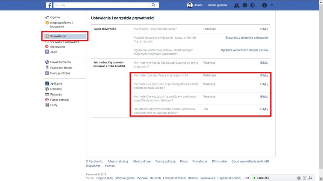323x181 pixels.
Task: Click the Panel pomocy lifebuoy icon
Action: (x=47, y=100)
